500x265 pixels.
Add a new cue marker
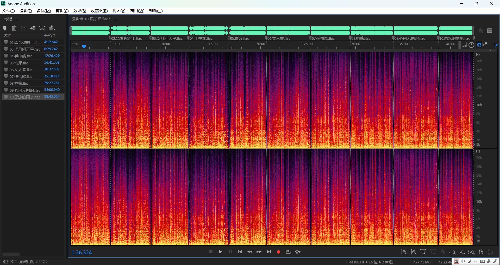coord(5,28)
